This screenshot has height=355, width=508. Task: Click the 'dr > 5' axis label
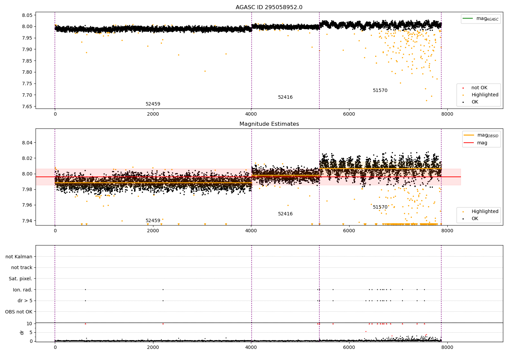(x=25, y=301)
